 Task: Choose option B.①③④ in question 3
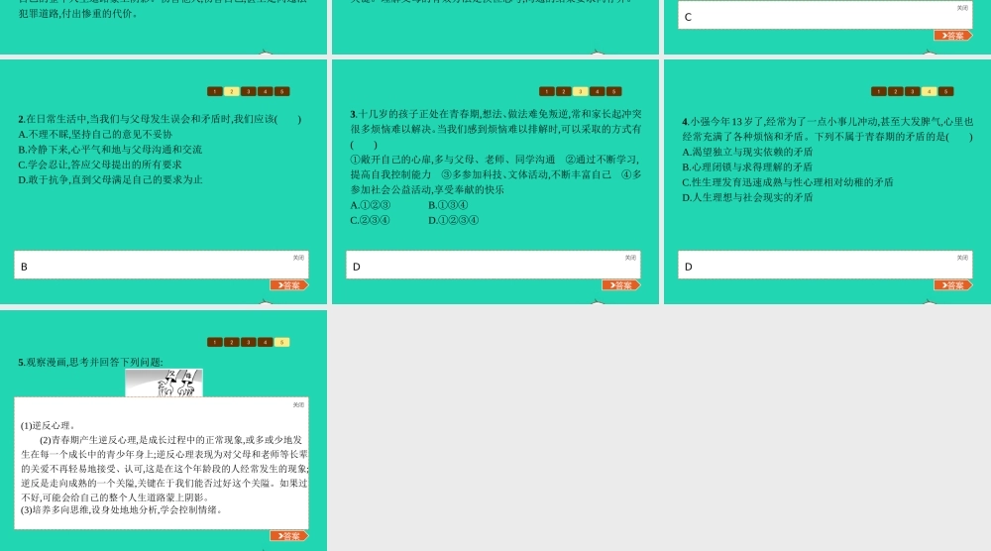[x=448, y=205]
